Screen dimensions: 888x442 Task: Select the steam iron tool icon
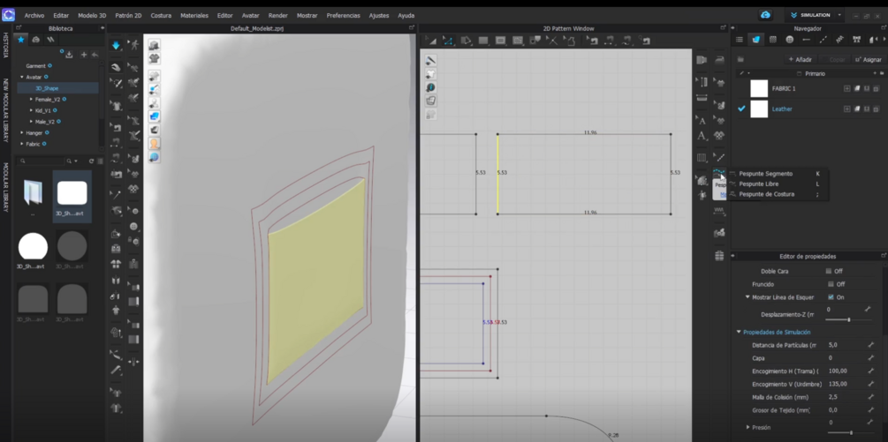[x=719, y=60]
